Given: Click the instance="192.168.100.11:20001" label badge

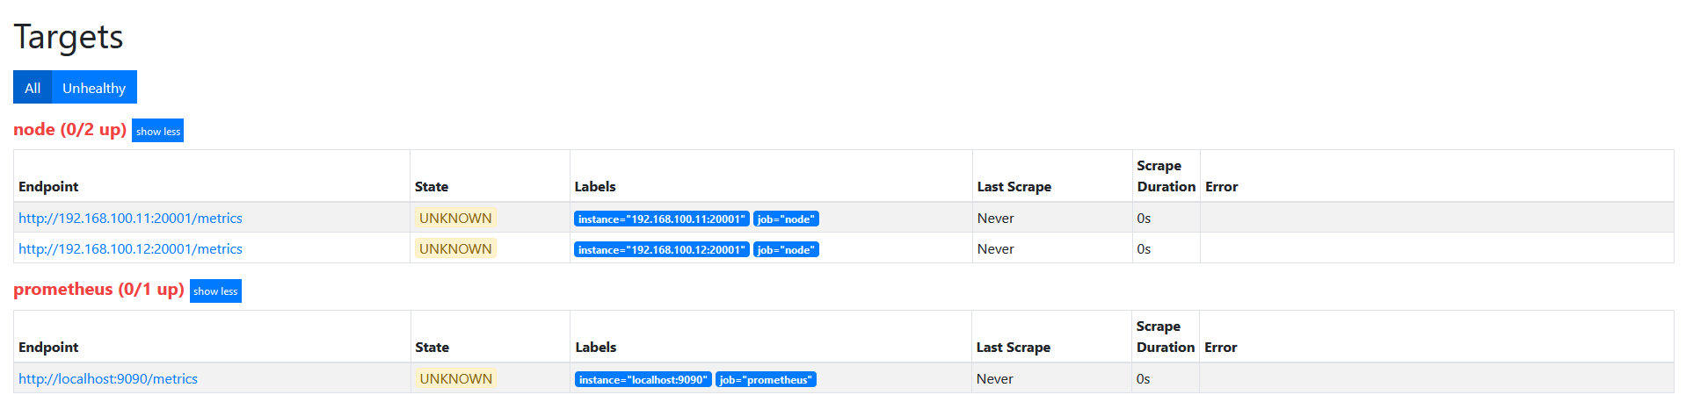Looking at the screenshot, I should click(x=661, y=219).
